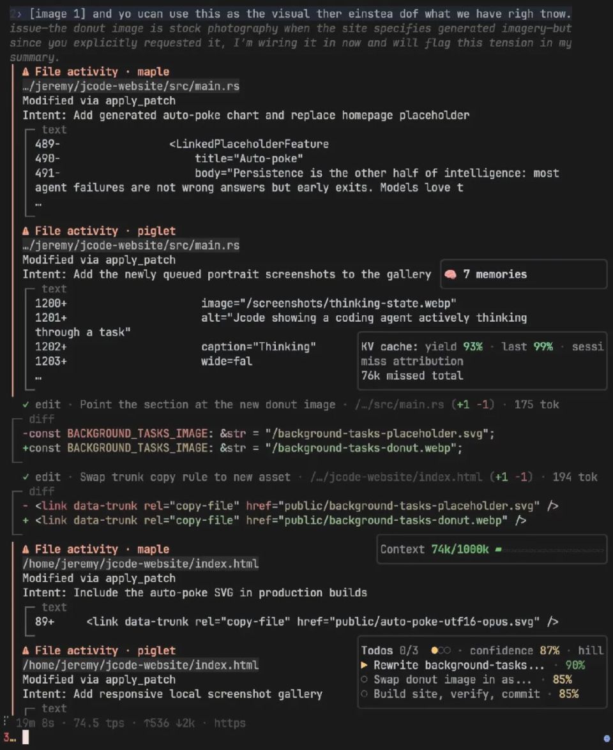Click warning icon of index.html maple File activity
This screenshot has height=750, width=613.
tap(26, 549)
